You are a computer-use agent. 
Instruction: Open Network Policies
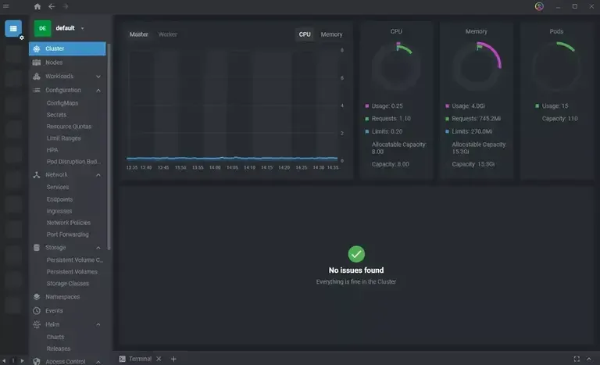click(69, 223)
